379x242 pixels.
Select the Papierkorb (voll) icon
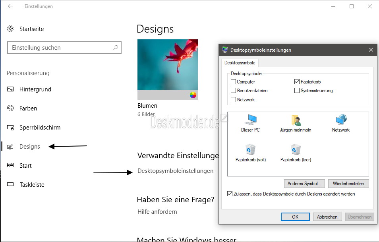point(250,150)
